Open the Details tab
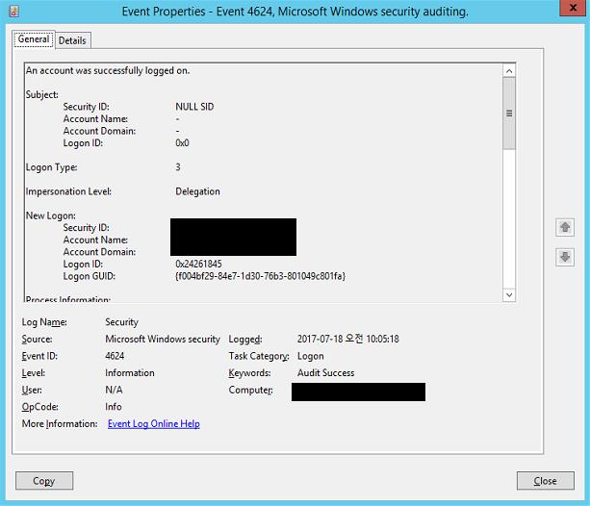Image resolution: width=590 pixels, height=506 pixels. tap(72, 40)
